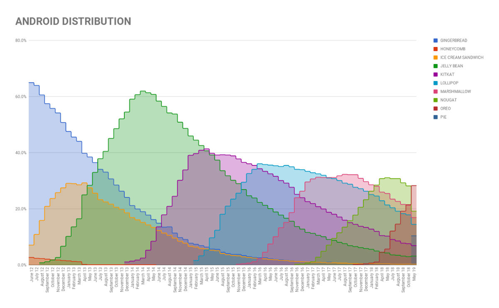Click the OREO legend label text
Image resolution: width=499 pixels, height=308 pixels.
[x=445, y=109]
